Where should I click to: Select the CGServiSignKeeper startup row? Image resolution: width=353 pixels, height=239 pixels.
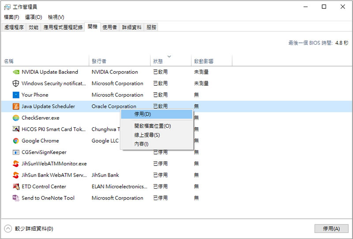pos(44,152)
